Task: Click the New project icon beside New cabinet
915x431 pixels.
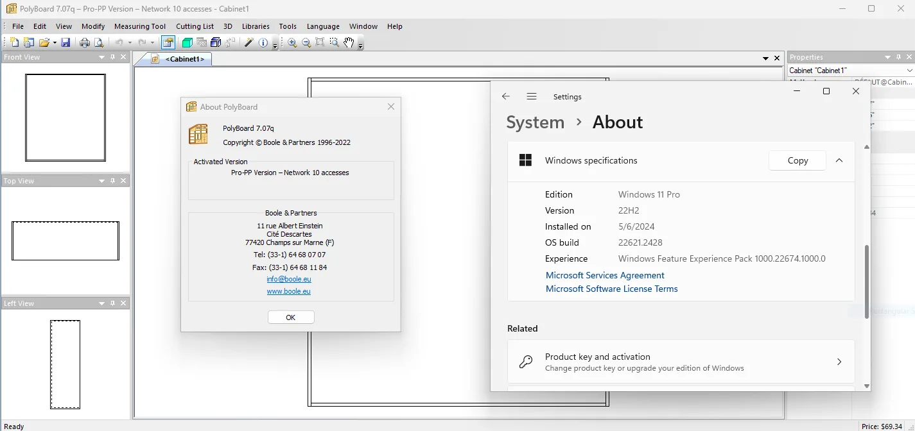Action: (x=28, y=42)
